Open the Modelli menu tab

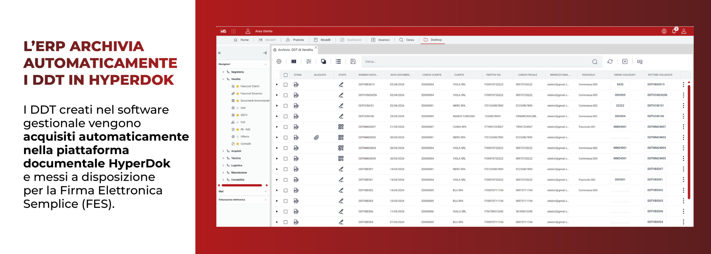point(322,40)
